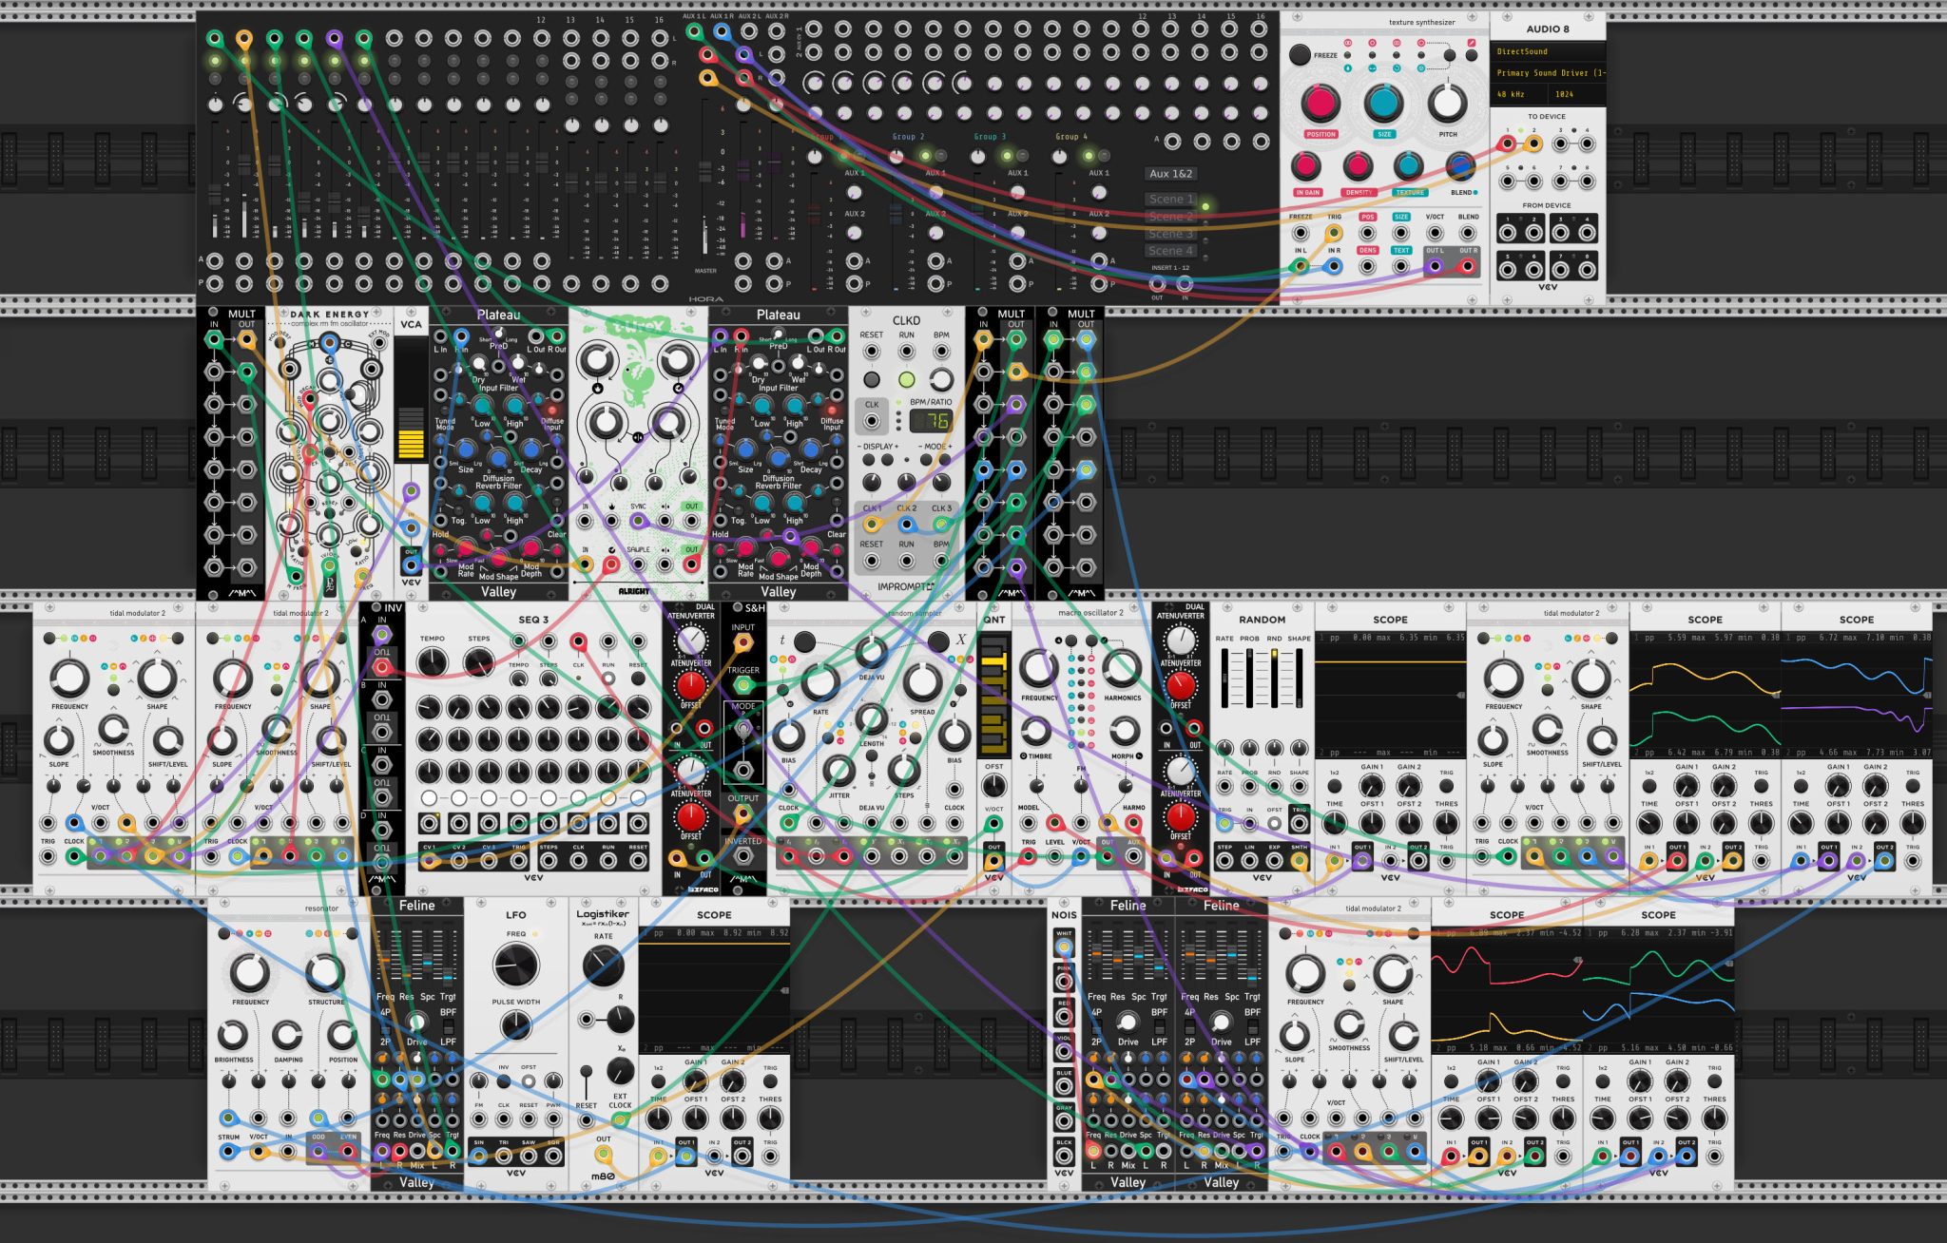
Task: Click the DISPLAY plus button on CLKD
Action: (x=887, y=460)
